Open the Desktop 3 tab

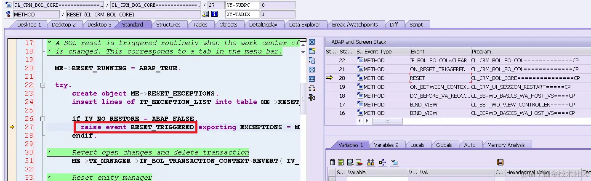(99, 24)
